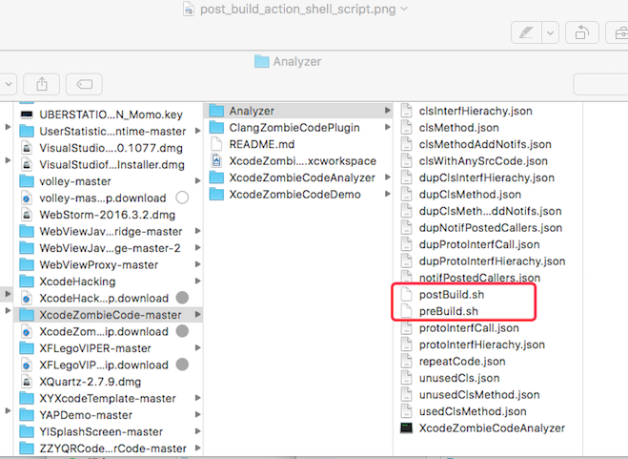Expand the Analyzer folder arrow
Image resolution: width=628 pixels, height=459 pixels.
387,111
